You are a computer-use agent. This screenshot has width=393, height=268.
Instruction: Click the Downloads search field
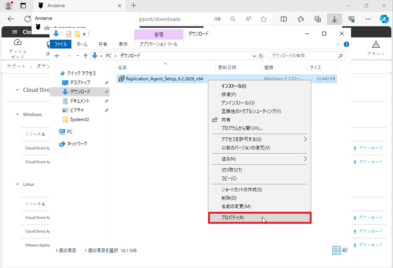tap(303, 56)
